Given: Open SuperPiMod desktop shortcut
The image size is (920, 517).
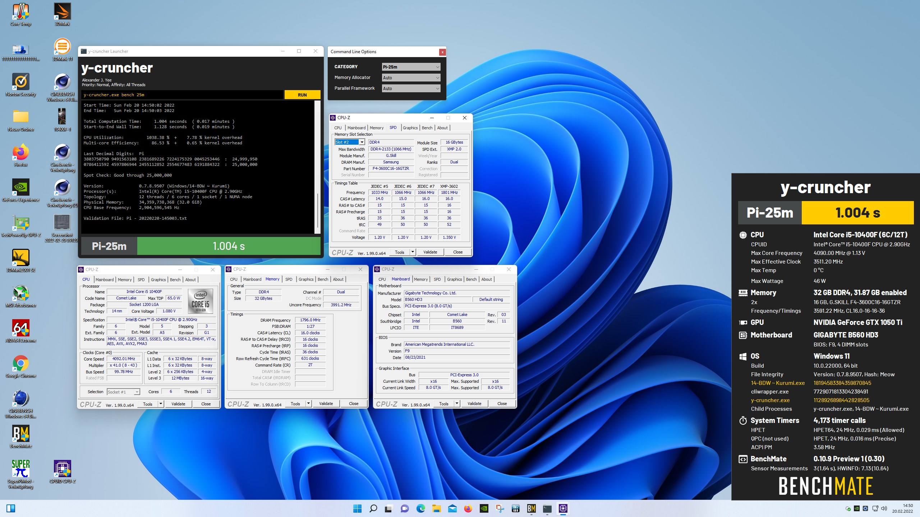Looking at the screenshot, I should tap(20, 474).
